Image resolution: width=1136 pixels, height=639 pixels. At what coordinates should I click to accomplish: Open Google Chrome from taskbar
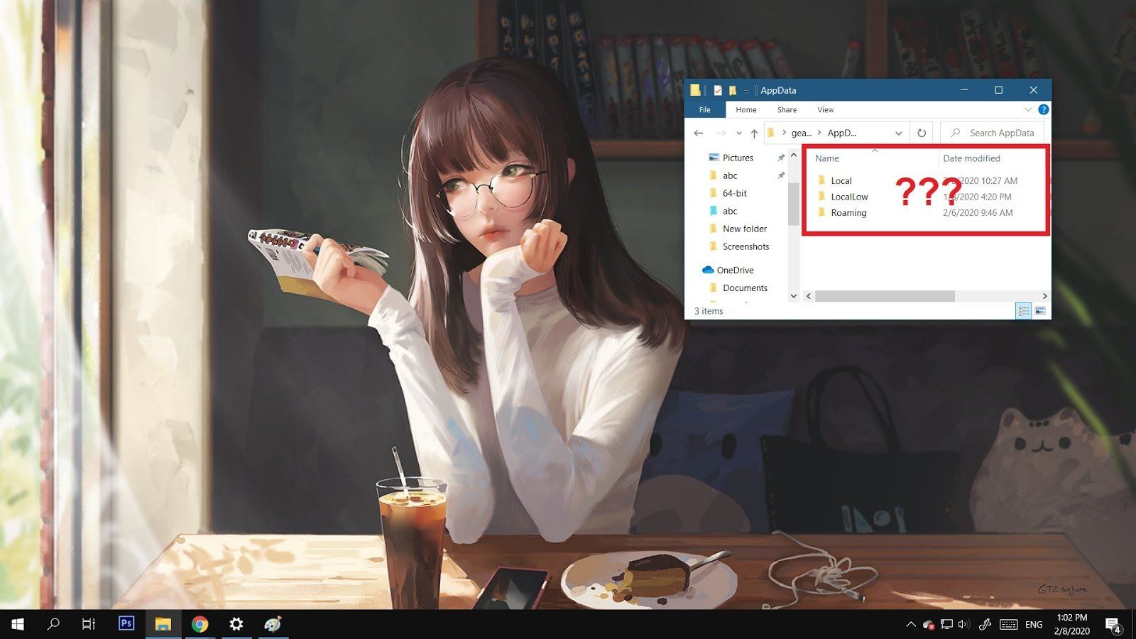point(200,624)
